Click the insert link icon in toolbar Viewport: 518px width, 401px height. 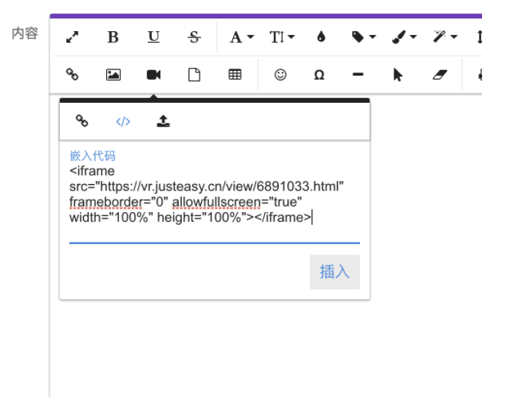tap(72, 74)
